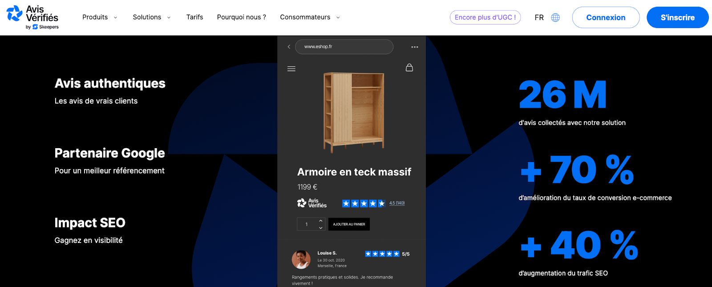Screen dimensions: 712x287
Task: Click the Avis authentiques heading
Action: click(x=110, y=83)
